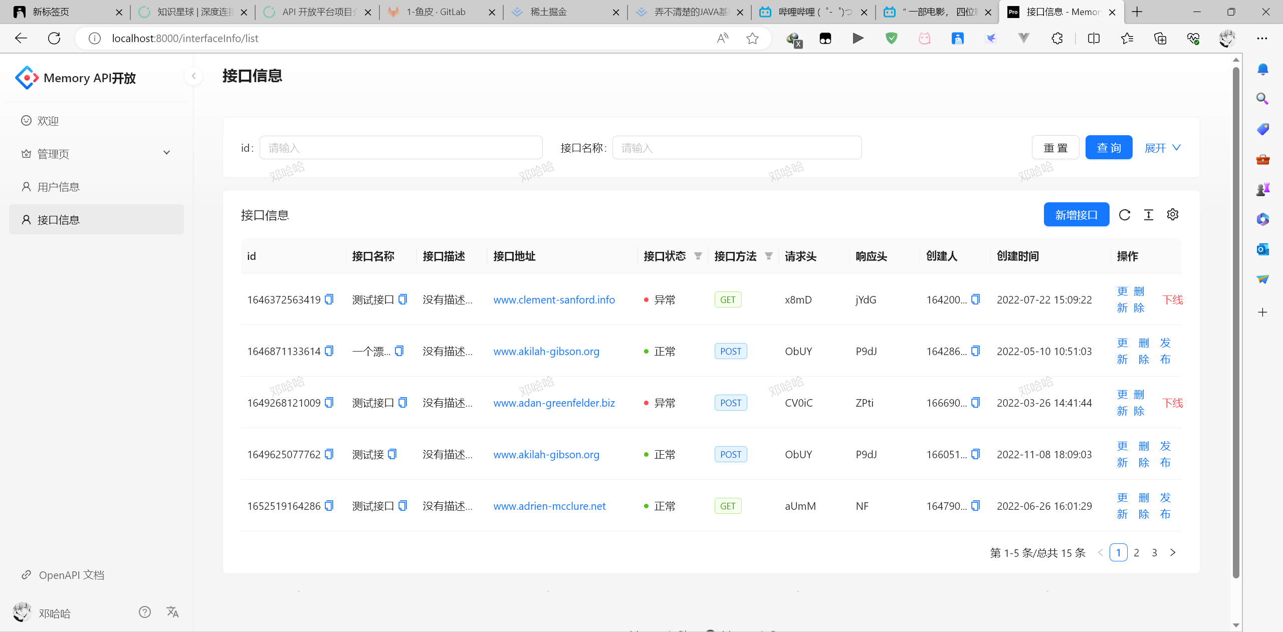Select 接口信息 in sidebar
This screenshot has height=632, width=1283.
point(96,219)
